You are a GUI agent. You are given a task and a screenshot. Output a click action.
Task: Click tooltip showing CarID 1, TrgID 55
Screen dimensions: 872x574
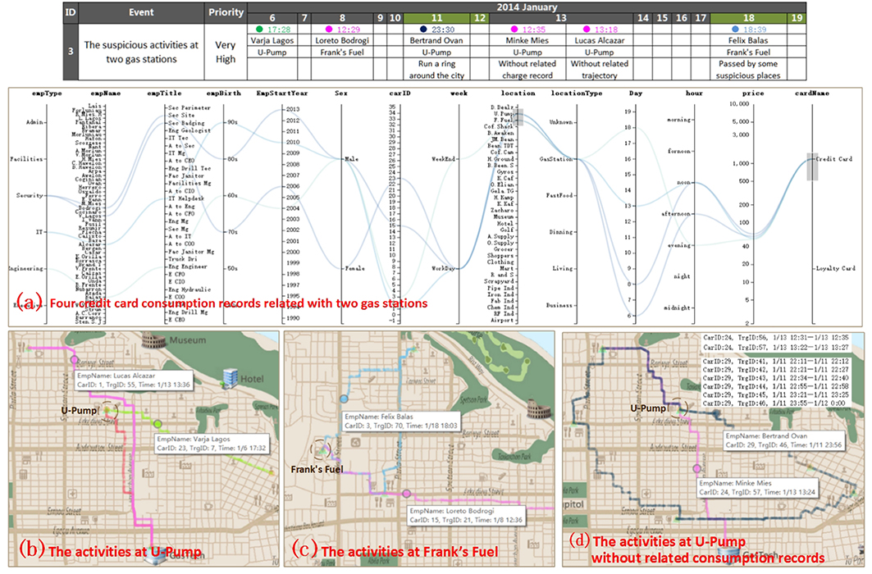pyautogui.click(x=134, y=380)
